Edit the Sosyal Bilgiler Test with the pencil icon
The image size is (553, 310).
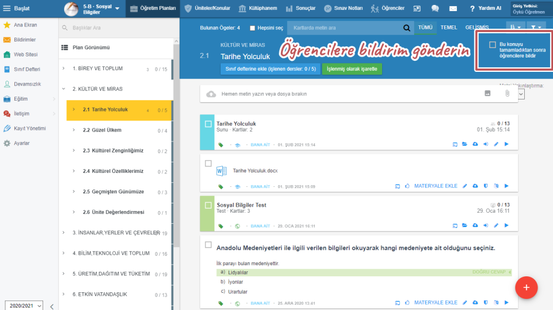pyautogui.click(x=496, y=225)
